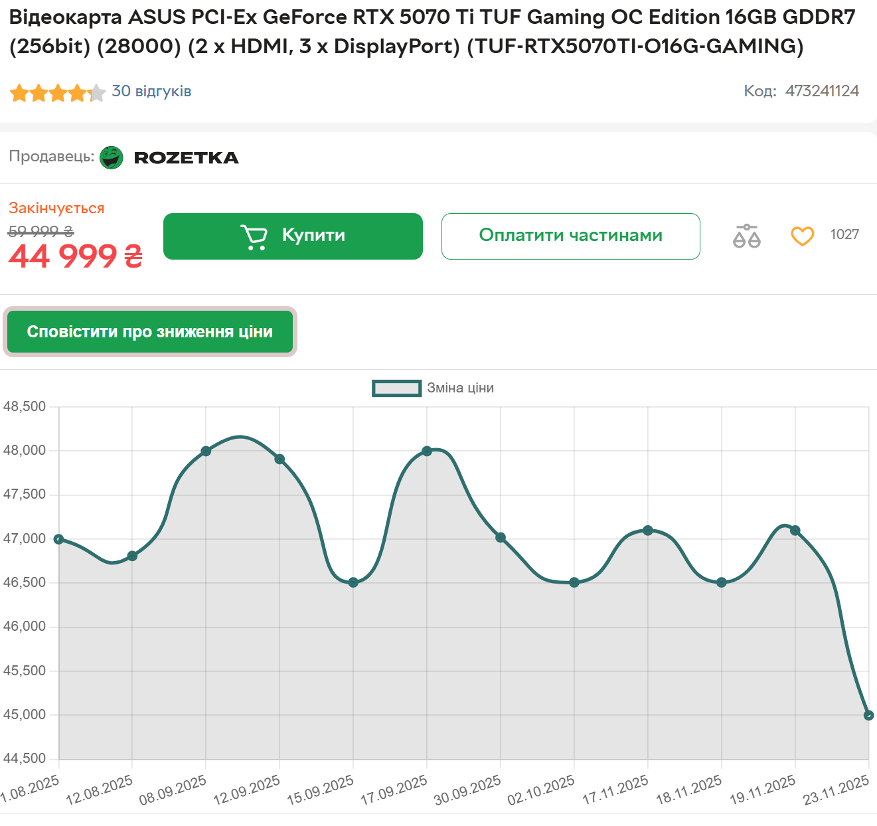
Task: Click the chart point for 15.09.2025
Action: click(x=353, y=582)
